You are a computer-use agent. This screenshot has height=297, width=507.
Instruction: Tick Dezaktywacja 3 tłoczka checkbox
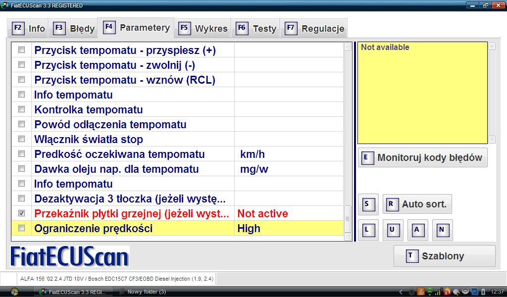(21, 198)
